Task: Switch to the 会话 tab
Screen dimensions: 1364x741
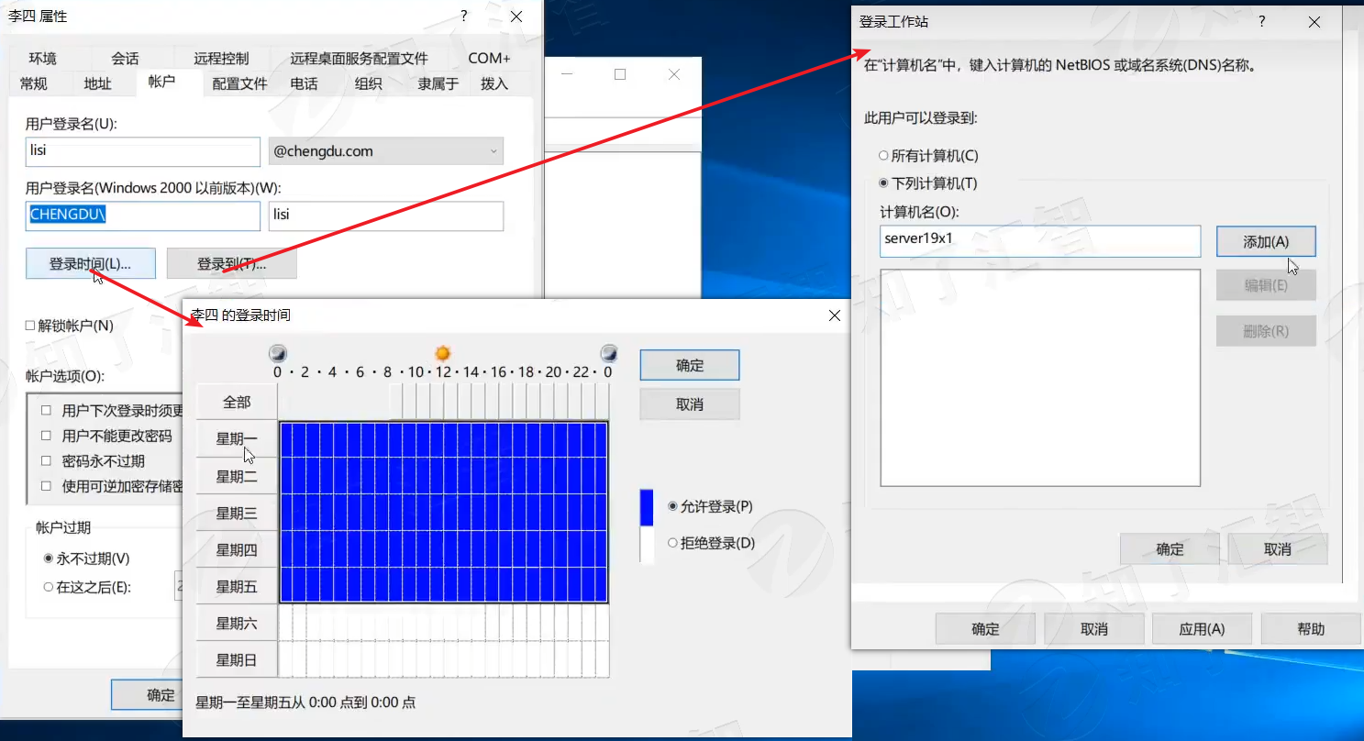Action: 125,58
